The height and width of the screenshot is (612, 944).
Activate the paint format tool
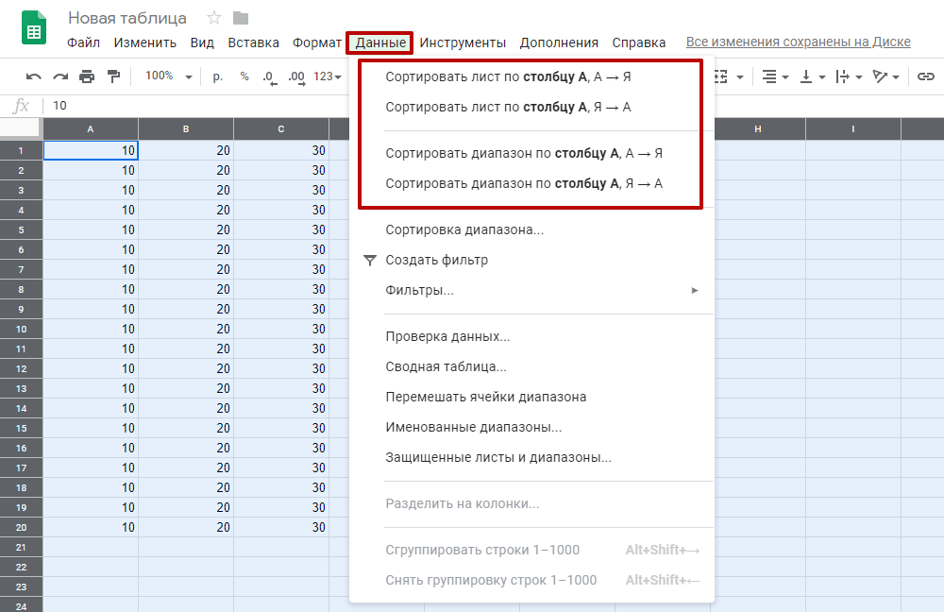[113, 76]
